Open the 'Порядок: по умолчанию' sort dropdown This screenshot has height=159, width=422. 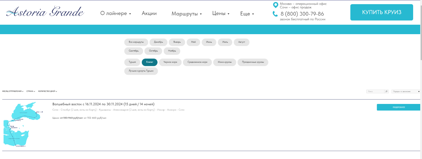(x=406, y=91)
